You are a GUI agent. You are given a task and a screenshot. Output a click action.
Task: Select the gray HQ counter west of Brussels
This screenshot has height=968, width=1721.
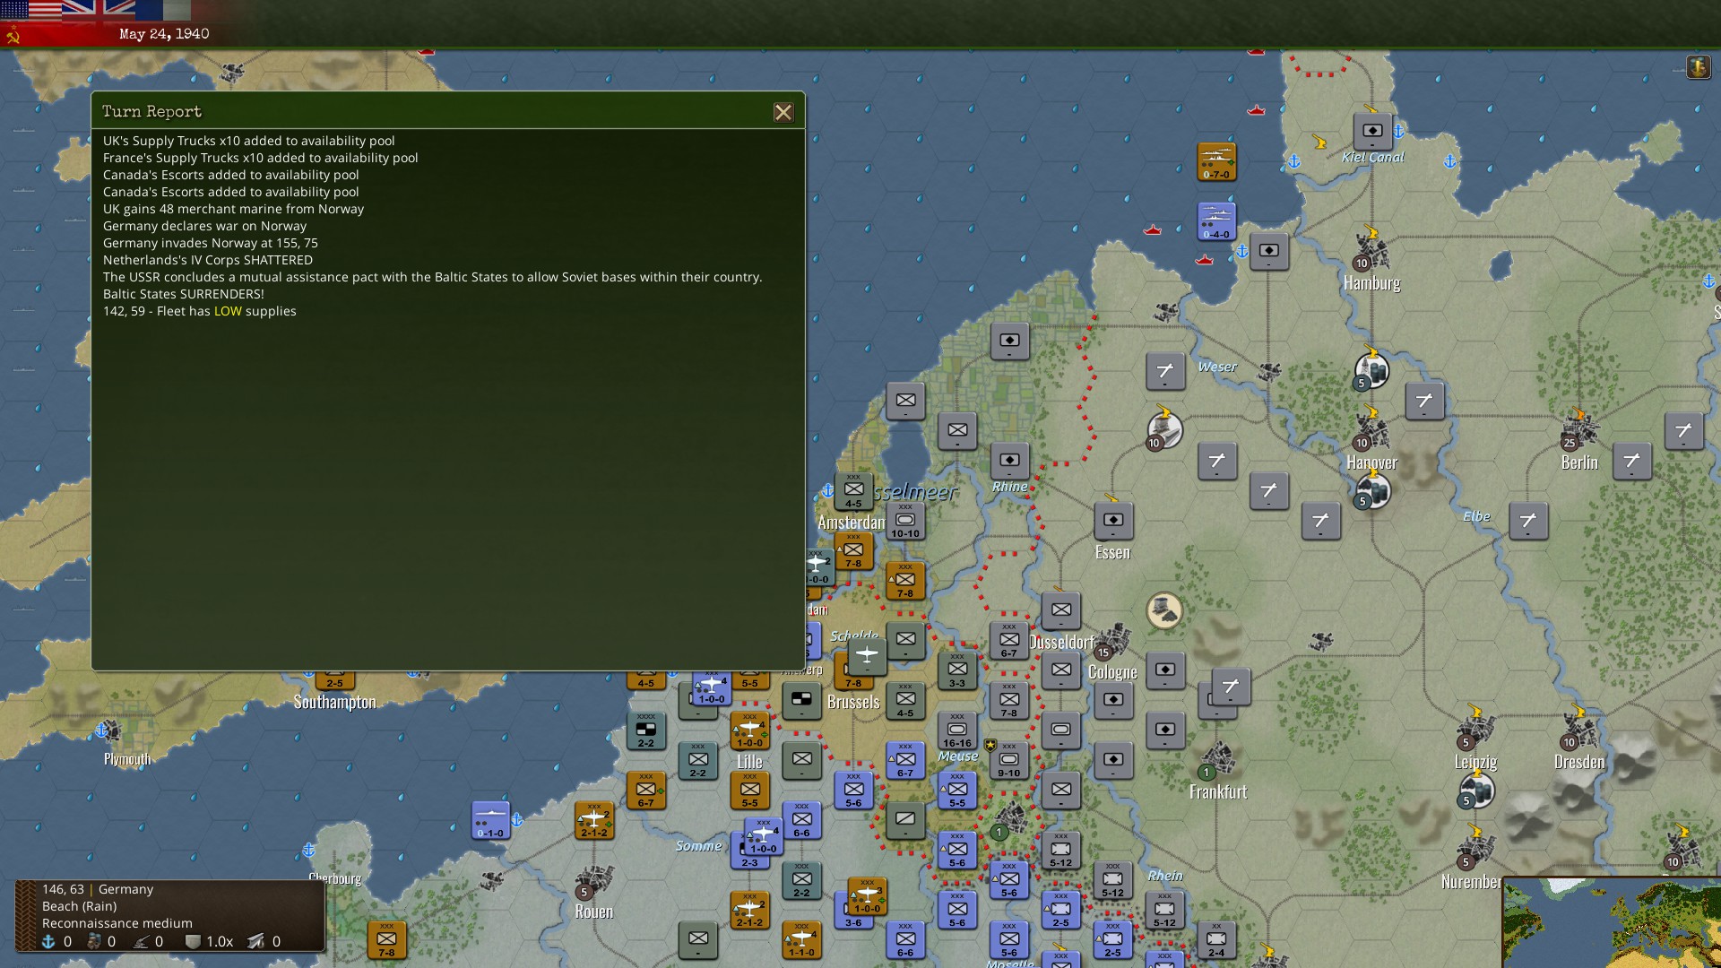(x=801, y=700)
